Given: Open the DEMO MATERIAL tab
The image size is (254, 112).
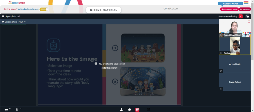Looking at the screenshot, I should [x=103, y=10].
